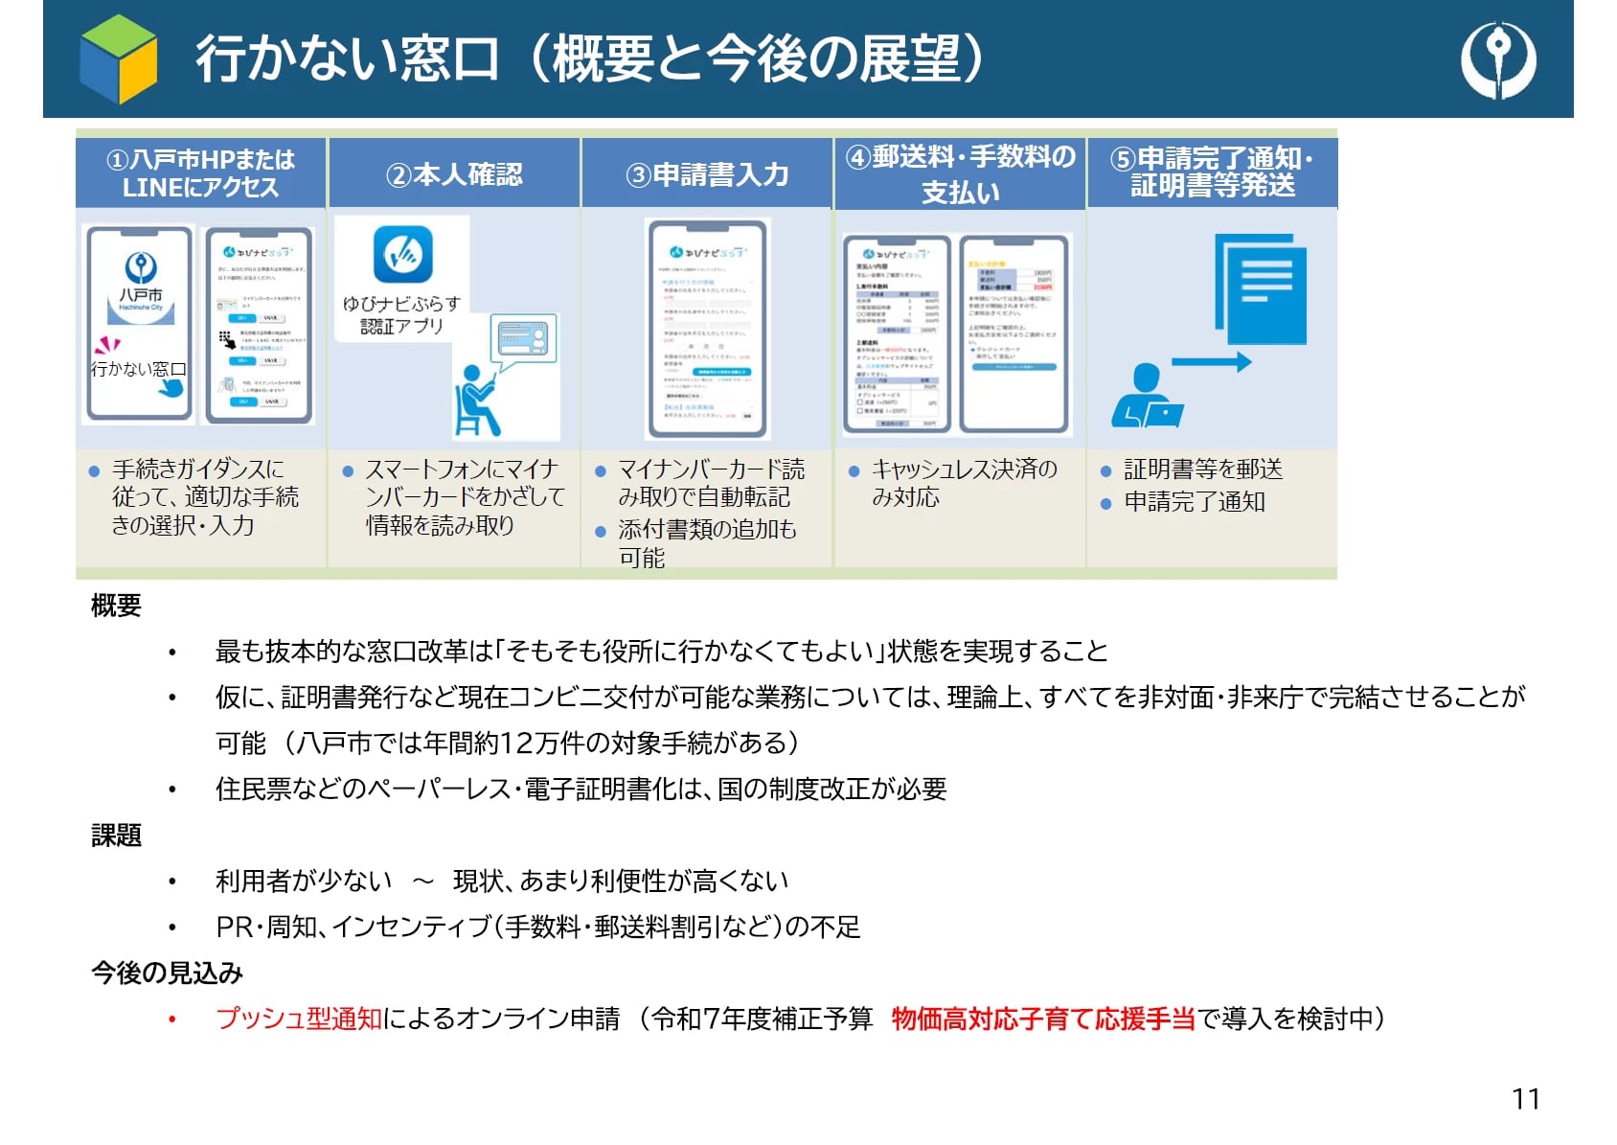
Task: Select the seated person holding smartphone icon
Action: coord(474,401)
